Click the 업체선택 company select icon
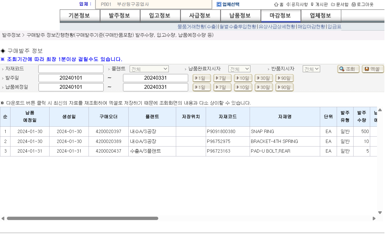 [219, 4]
